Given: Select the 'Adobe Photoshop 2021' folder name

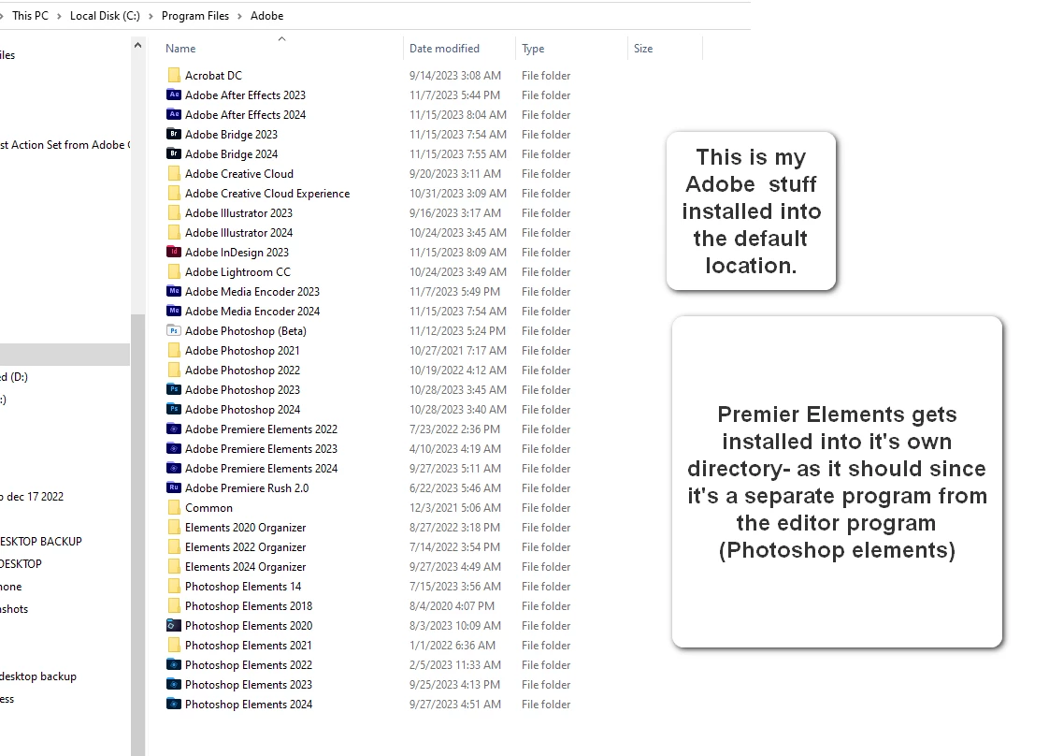Looking at the screenshot, I should (242, 350).
